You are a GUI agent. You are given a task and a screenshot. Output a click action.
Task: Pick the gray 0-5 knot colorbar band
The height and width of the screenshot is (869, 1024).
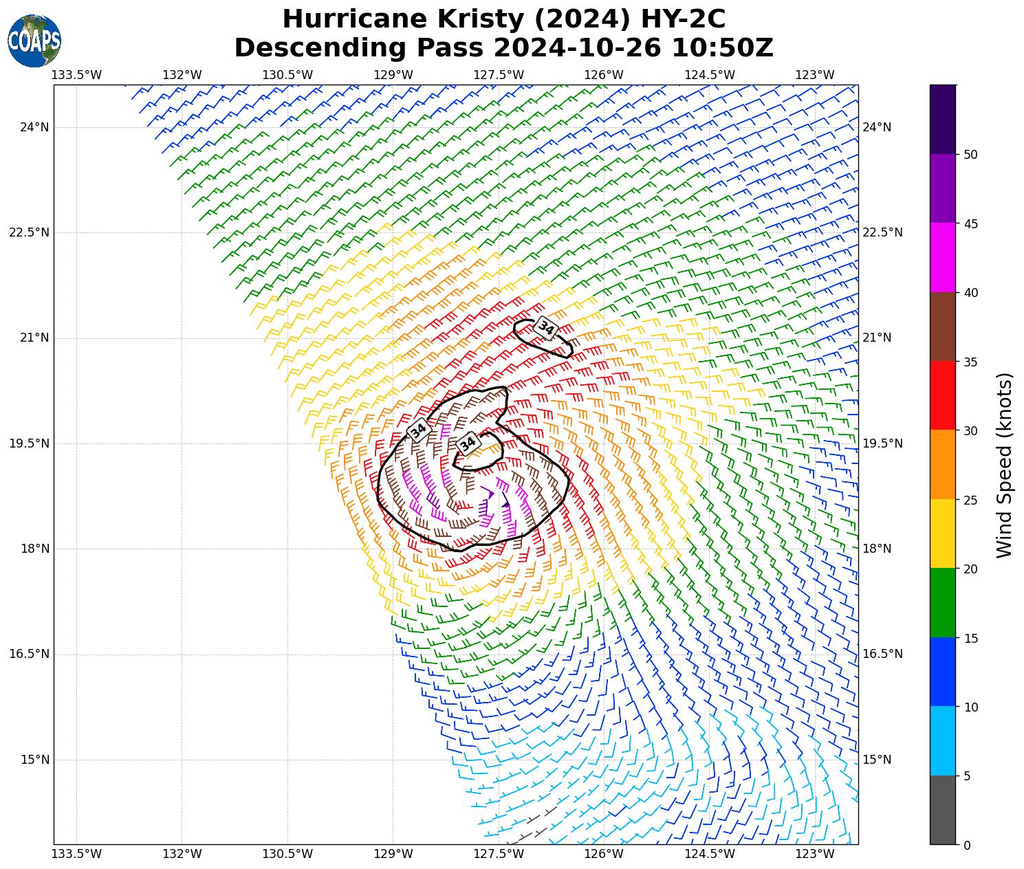(942, 809)
